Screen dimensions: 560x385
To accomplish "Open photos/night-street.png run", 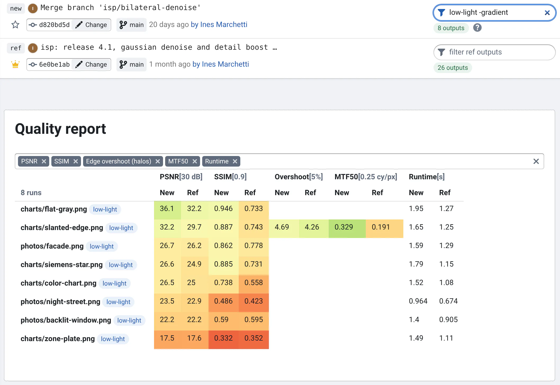I will point(60,302).
